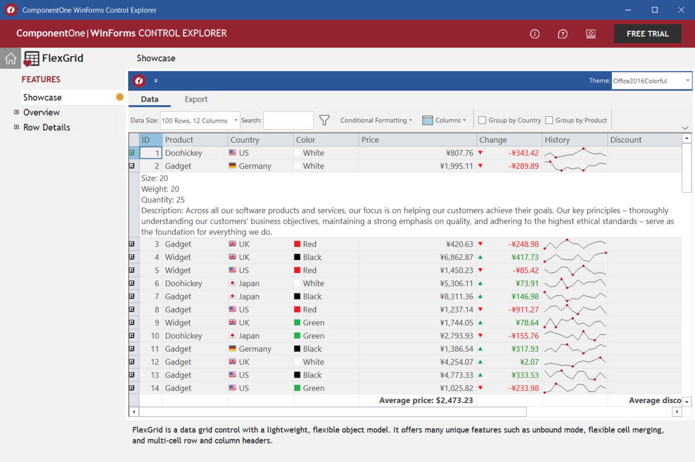Select Overview in features list
The height and width of the screenshot is (462, 695).
[41, 112]
